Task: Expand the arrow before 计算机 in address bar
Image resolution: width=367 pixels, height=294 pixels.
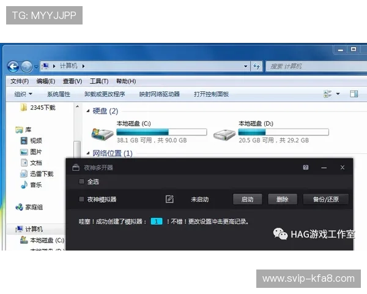Action: [x=54, y=66]
